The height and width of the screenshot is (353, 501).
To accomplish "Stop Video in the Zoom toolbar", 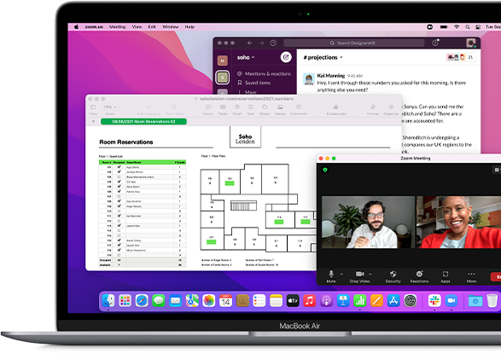I will coord(360,276).
